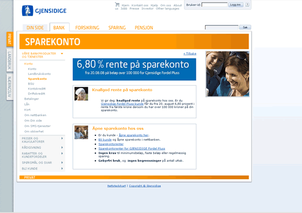302x213 pixels.
Task: Click the Hjem link
Action: [125, 5]
